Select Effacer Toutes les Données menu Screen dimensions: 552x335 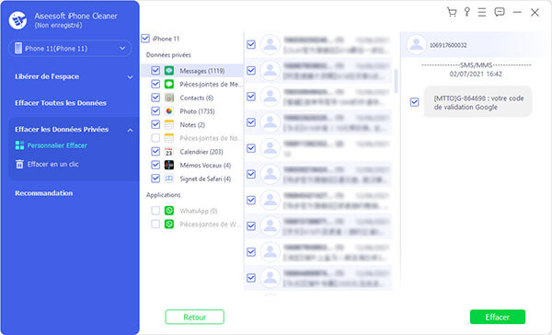pos(61,103)
